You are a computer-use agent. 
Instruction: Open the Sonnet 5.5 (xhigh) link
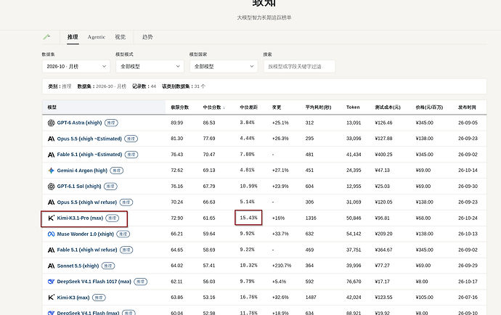click(78, 266)
